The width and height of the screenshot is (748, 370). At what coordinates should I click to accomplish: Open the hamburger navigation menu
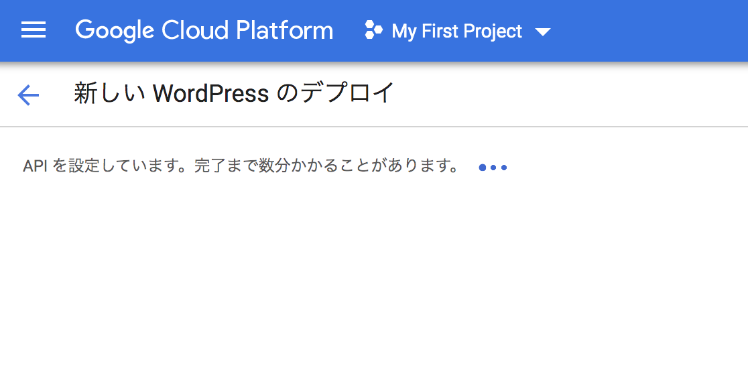point(34,31)
